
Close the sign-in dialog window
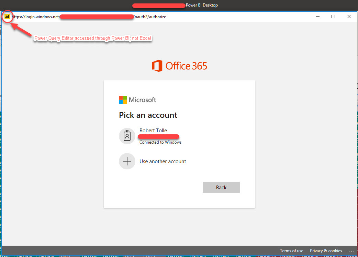pos(349,16)
